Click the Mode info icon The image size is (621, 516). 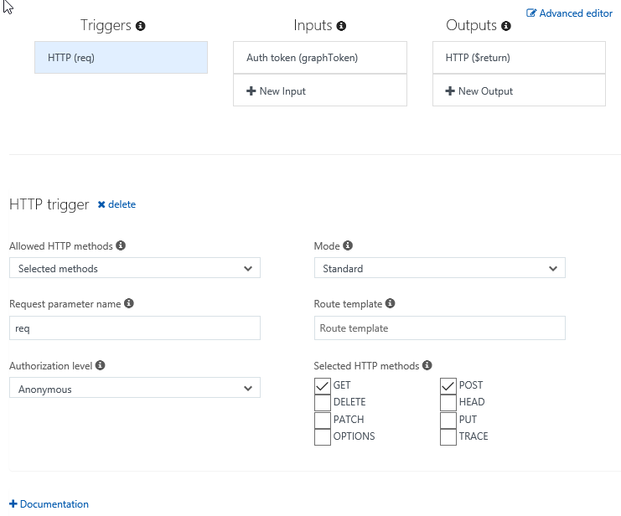coord(348,246)
